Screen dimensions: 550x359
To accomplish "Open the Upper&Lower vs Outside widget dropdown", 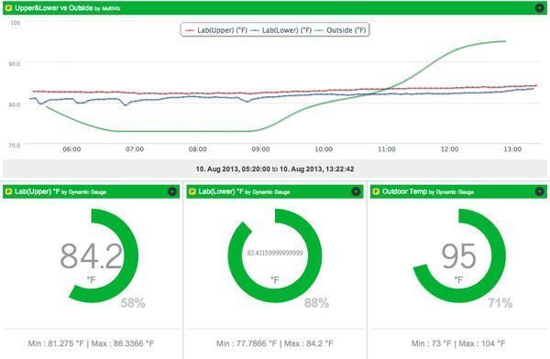I will pyautogui.click(x=540, y=7).
